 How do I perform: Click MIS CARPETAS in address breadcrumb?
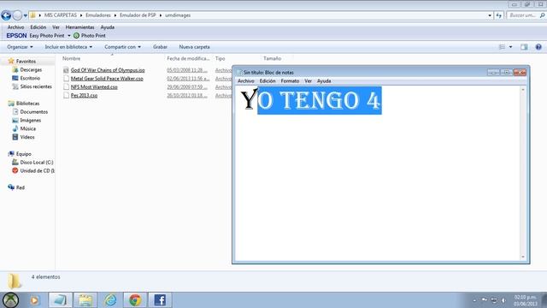tap(61, 15)
